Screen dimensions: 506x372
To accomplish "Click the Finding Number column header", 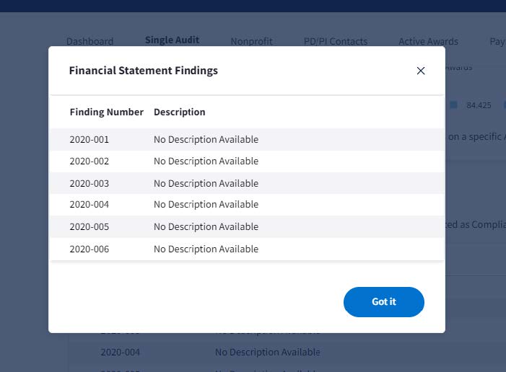I will tap(107, 112).
